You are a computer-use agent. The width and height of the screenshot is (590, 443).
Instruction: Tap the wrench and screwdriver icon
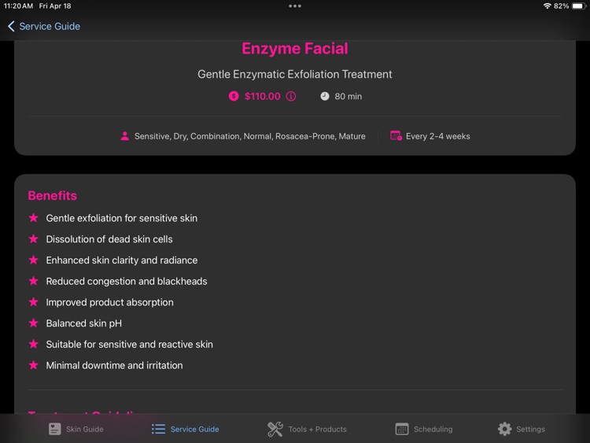click(275, 429)
